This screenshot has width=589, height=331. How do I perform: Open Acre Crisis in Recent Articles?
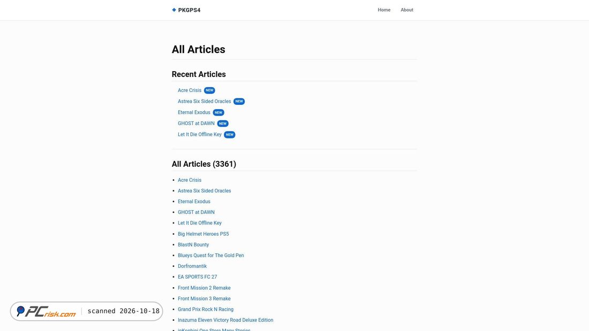pyautogui.click(x=190, y=90)
